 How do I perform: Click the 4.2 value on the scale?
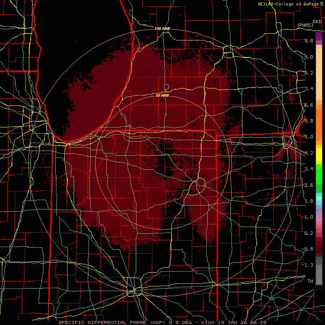click(309, 153)
